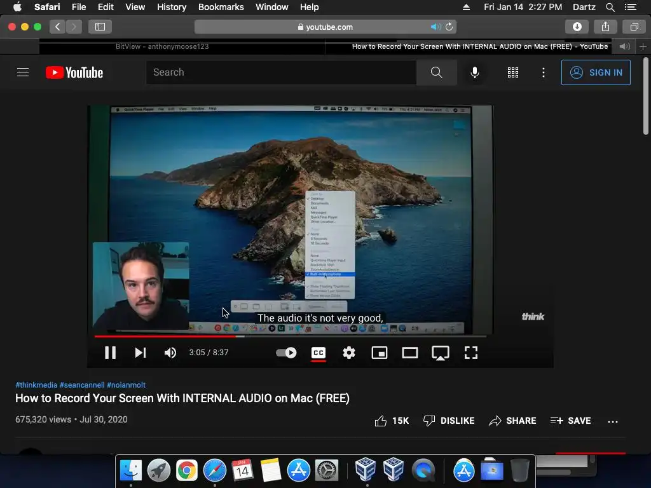Mute the video with the speaker icon

click(170, 353)
